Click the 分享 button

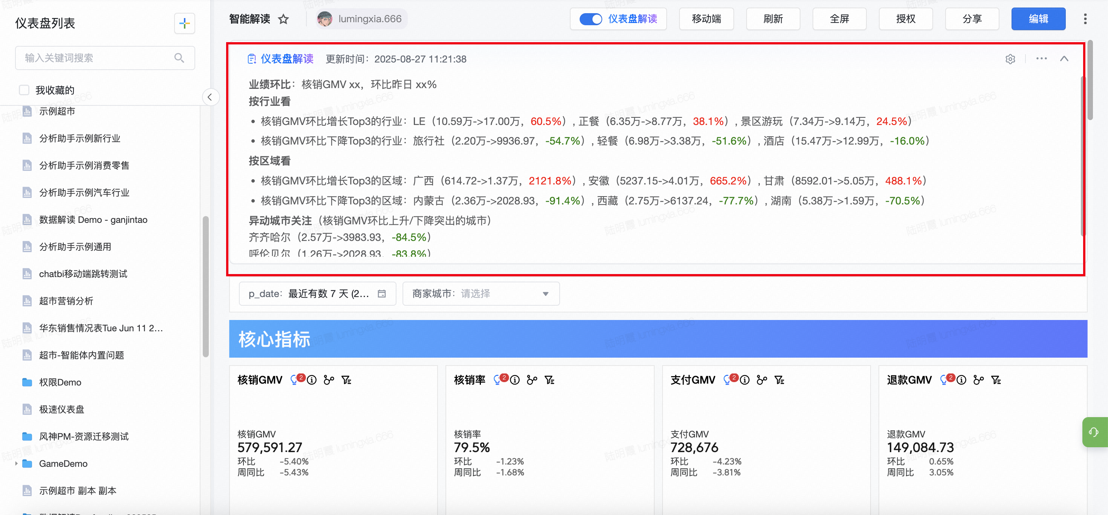point(972,19)
